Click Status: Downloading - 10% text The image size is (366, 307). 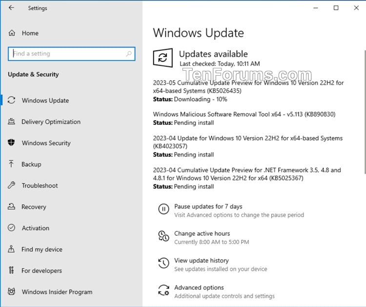click(x=190, y=99)
